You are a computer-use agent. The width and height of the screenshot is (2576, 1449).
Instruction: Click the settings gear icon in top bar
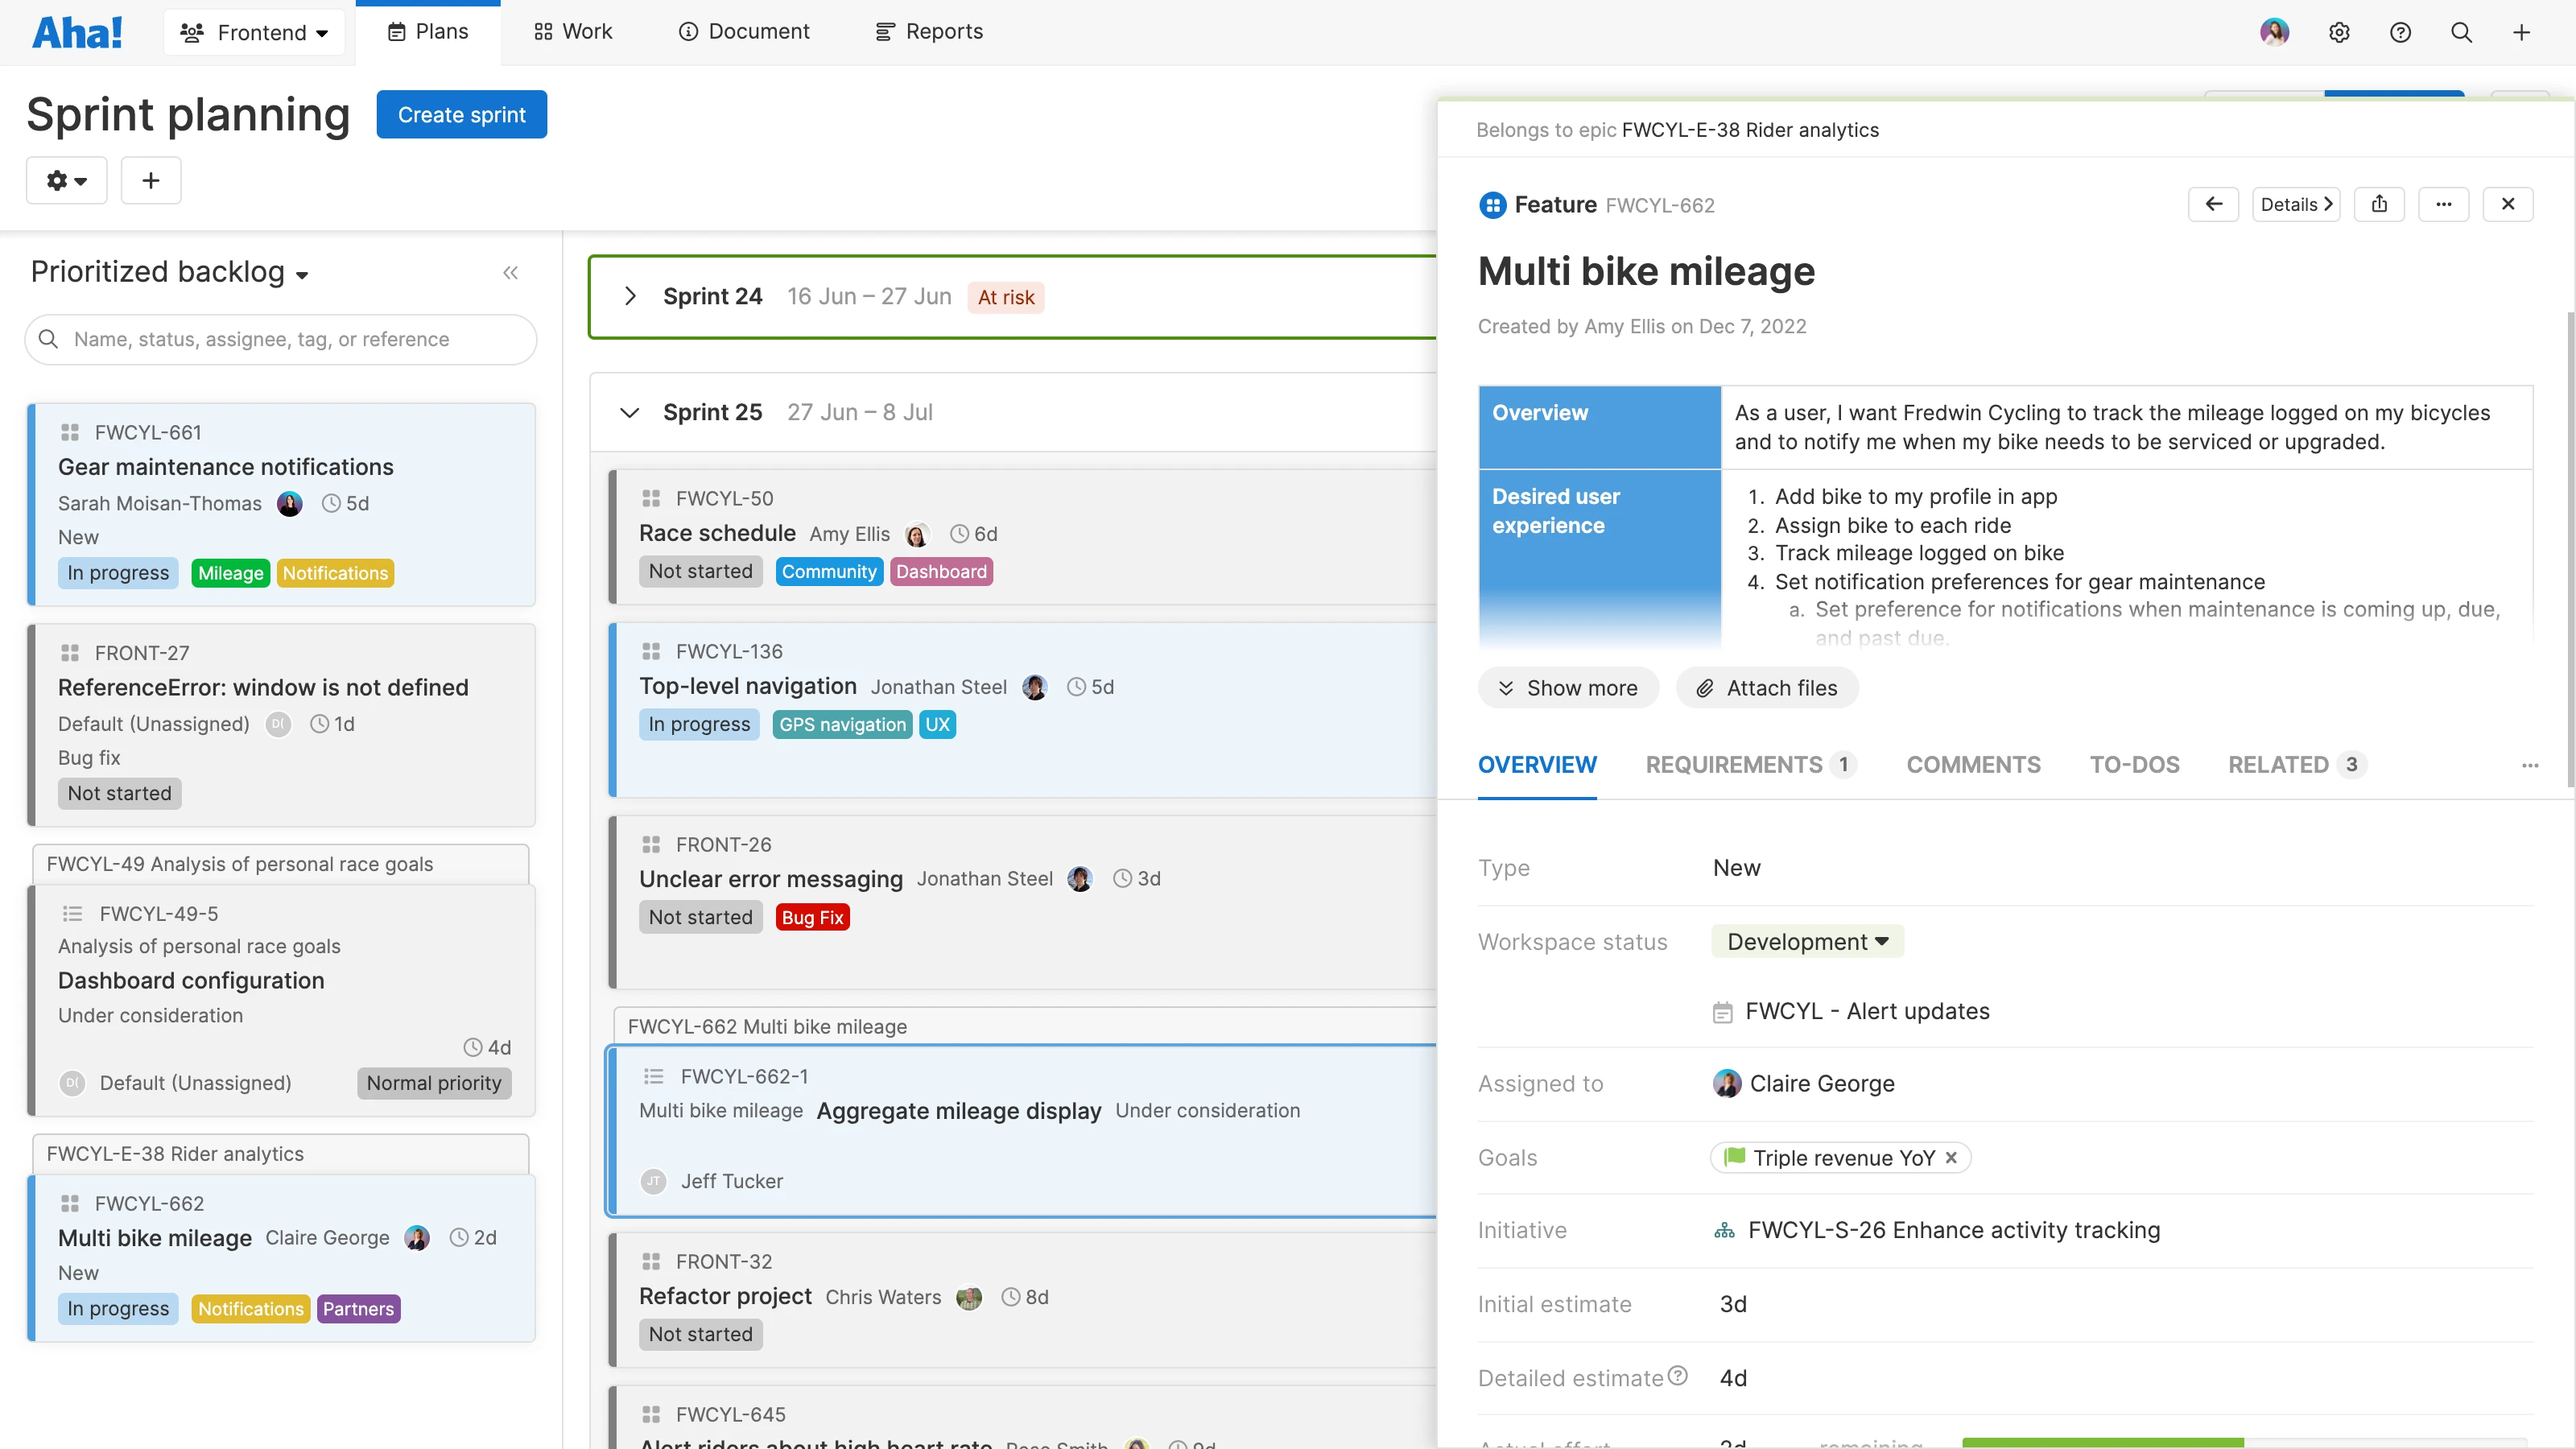[x=2339, y=32]
